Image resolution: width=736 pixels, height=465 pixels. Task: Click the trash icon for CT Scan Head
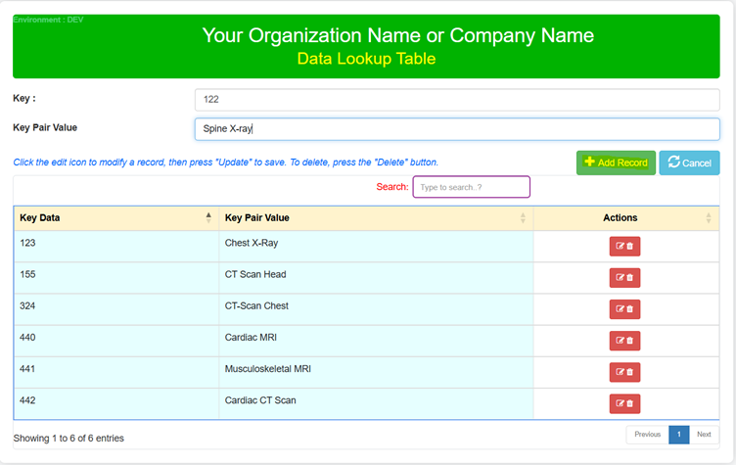[630, 278]
